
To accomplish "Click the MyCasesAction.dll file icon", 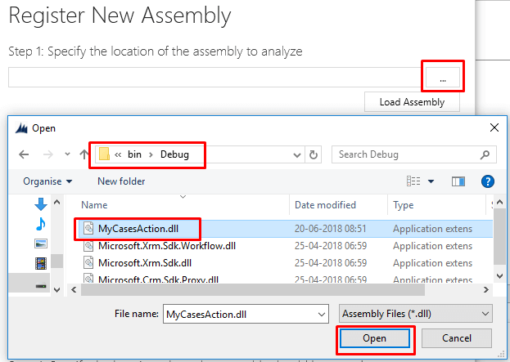I will [x=88, y=228].
